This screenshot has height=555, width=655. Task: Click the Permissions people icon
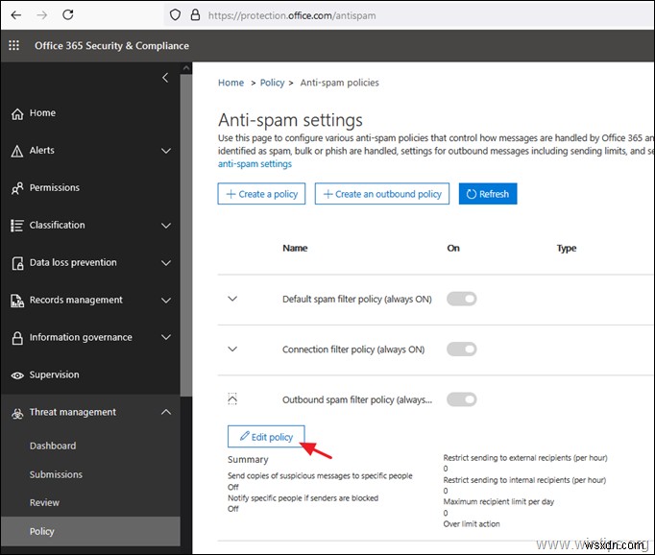tap(17, 188)
